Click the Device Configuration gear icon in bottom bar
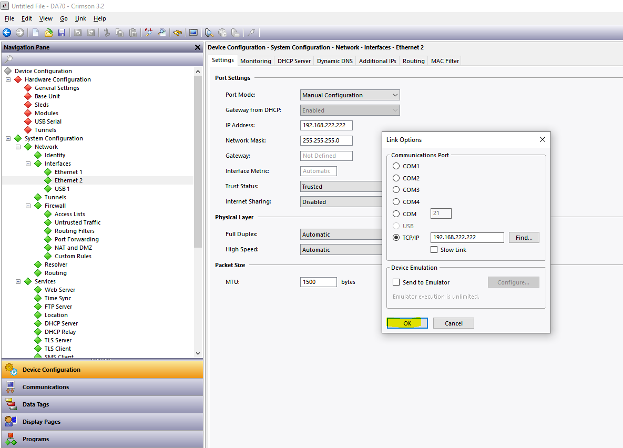The height and width of the screenshot is (448, 623). (x=11, y=369)
